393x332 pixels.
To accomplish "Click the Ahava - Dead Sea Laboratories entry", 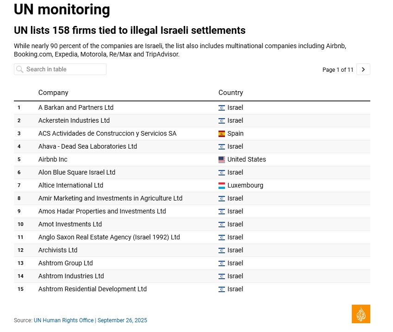I will [87, 146].
